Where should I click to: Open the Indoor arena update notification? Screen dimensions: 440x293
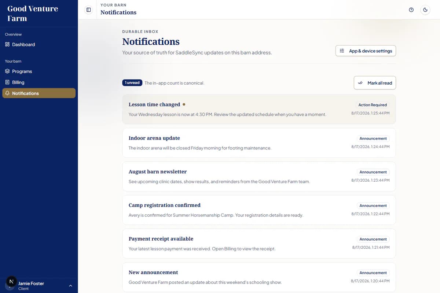click(x=259, y=143)
